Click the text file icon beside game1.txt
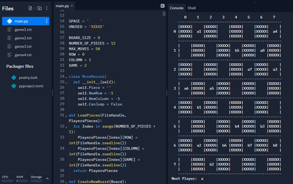This screenshot has width=293, height=184. click(x=10, y=30)
